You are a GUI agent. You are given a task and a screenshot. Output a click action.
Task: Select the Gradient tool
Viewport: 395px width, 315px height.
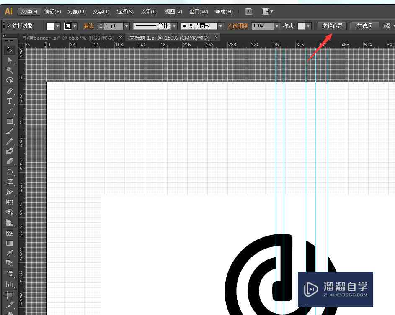[x=10, y=243]
